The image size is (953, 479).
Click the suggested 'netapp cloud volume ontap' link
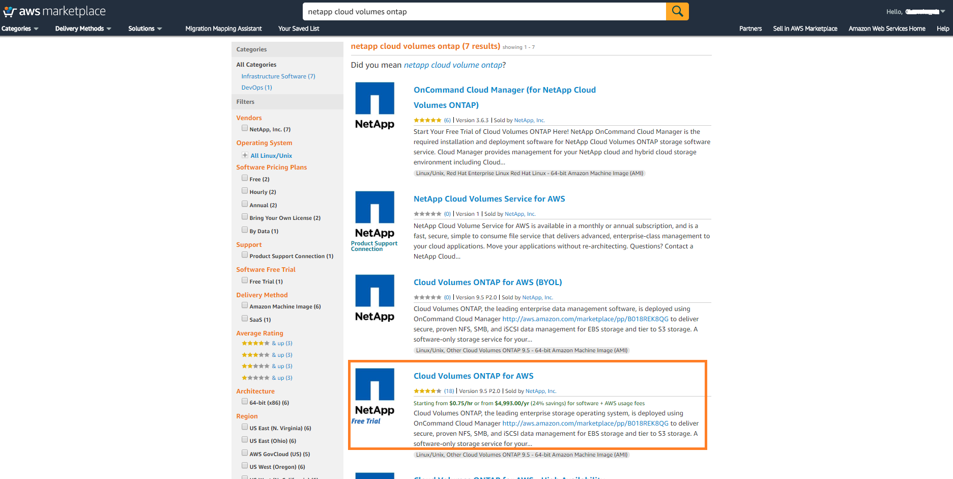click(453, 65)
